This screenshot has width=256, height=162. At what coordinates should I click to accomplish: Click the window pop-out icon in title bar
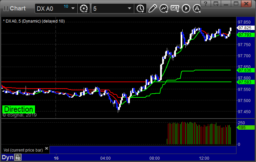point(216,4)
